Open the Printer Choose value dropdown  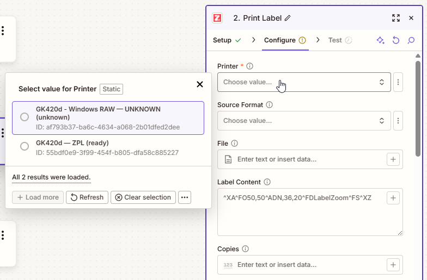tap(304, 82)
